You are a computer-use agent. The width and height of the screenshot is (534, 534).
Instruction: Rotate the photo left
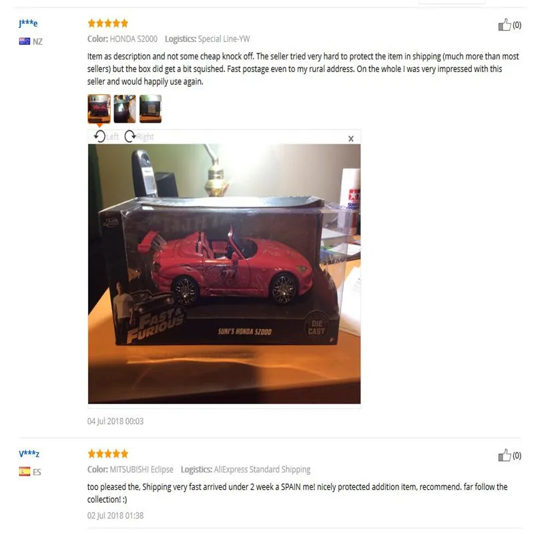pyautogui.click(x=106, y=137)
